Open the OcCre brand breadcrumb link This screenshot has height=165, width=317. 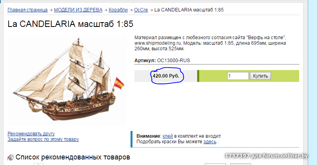[140, 9]
